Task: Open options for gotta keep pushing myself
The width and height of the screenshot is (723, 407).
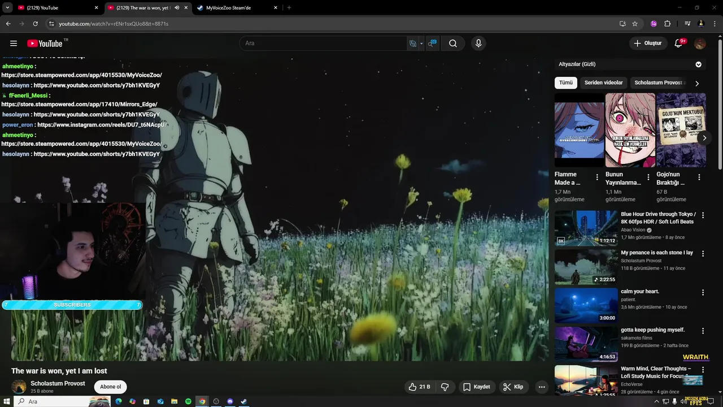Action: tap(703, 331)
